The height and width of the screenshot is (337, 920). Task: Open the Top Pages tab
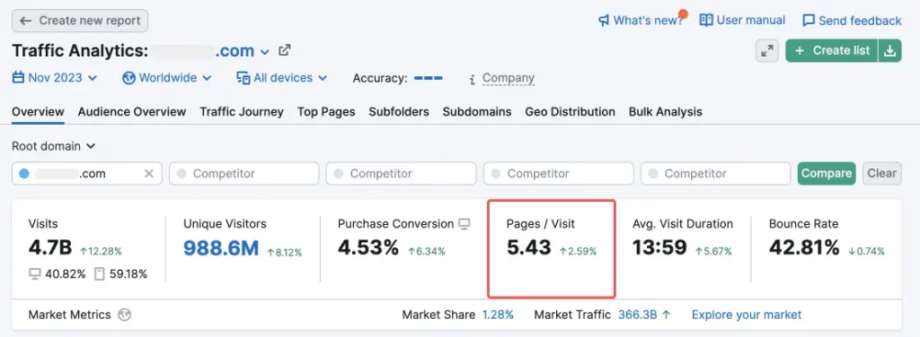[x=326, y=112]
